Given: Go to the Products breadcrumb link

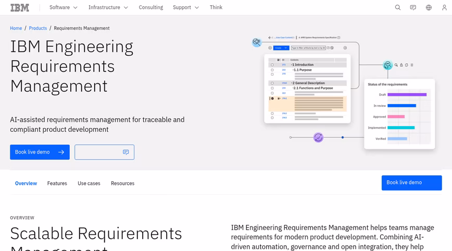Looking at the screenshot, I should (x=38, y=28).
